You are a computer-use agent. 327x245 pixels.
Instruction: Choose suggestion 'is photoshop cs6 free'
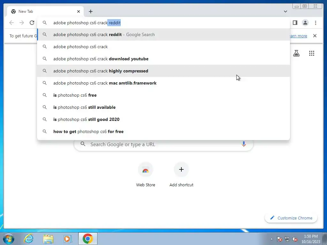point(163,95)
